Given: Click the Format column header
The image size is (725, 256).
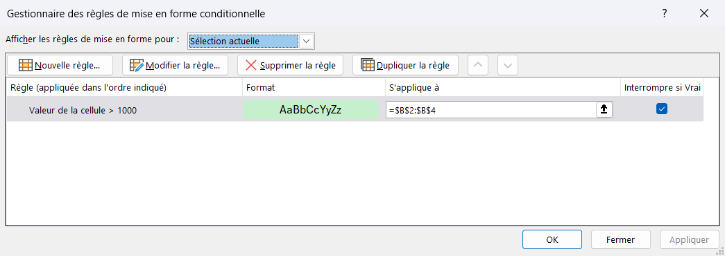Looking at the screenshot, I should [314, 88].
